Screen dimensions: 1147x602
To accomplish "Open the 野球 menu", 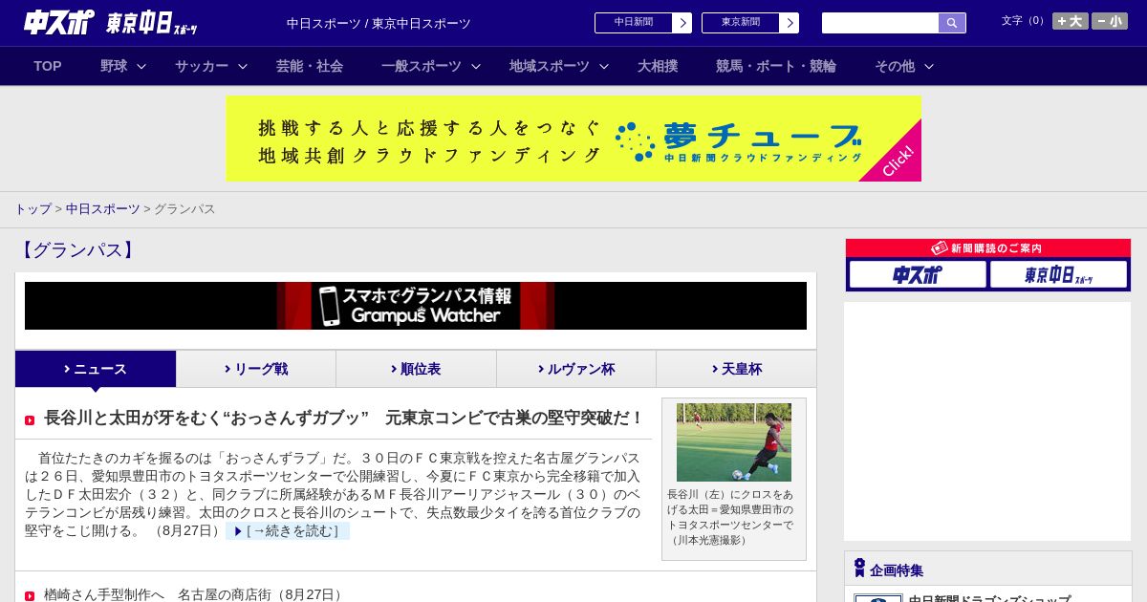I will (114, 66).
